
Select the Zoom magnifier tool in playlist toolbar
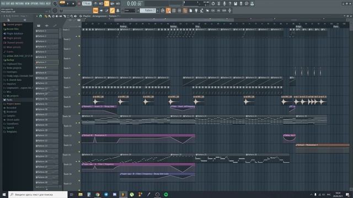[72, 16]
